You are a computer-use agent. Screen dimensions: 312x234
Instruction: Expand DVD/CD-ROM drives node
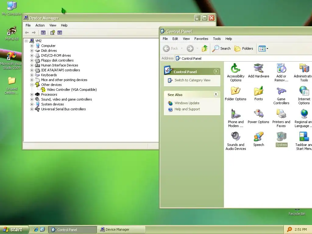click(x=32, y=55)
